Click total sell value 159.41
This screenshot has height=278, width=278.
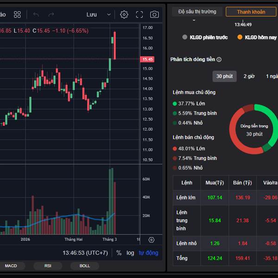click(x=242, y=258)
